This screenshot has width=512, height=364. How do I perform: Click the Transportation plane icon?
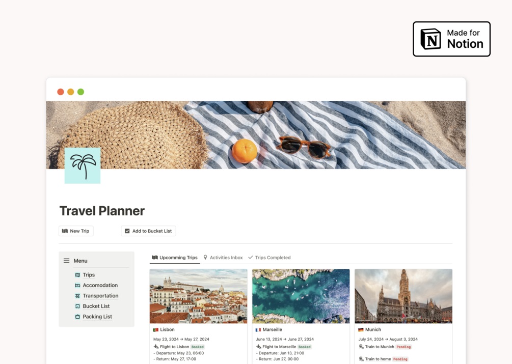[x=77, y=296]
